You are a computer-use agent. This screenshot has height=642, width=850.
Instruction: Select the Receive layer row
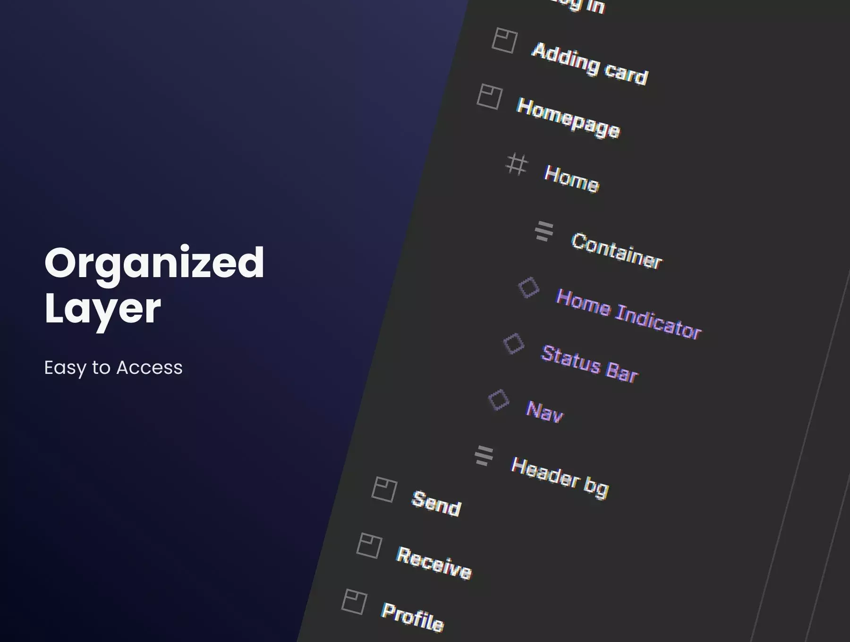tap(433, 562)
